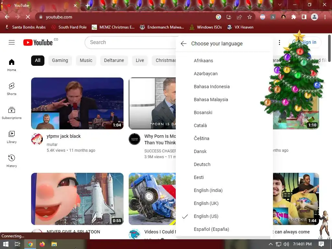The width and height of the screenshot is (332, 249).
Task: Open the Chrome profile avatar
Action: (x=314, y=17)
